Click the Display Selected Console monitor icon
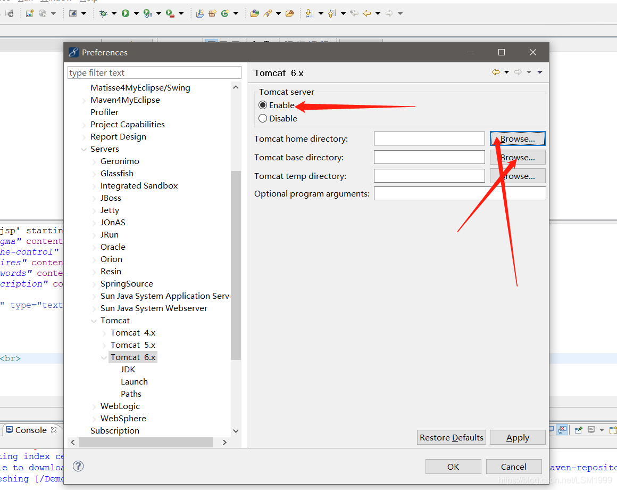This screenshot has height=490, width=617. point(591,430)
